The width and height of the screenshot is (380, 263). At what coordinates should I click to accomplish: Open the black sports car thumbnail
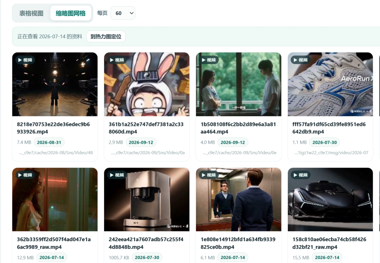[x=330, y=200]
